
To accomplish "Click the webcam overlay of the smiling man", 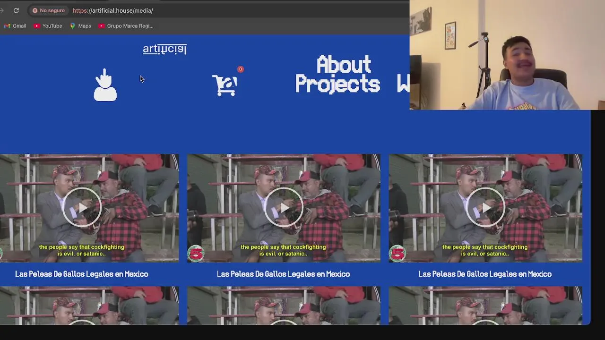I will tap(507, 55).
